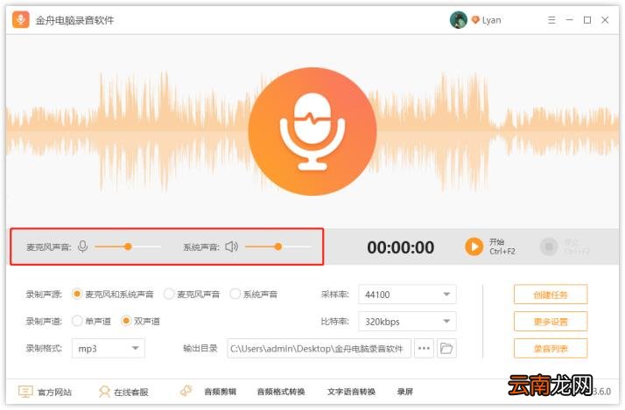Close the recorder window
Viewport: 625px width, 410px height.
pos(605,20)
